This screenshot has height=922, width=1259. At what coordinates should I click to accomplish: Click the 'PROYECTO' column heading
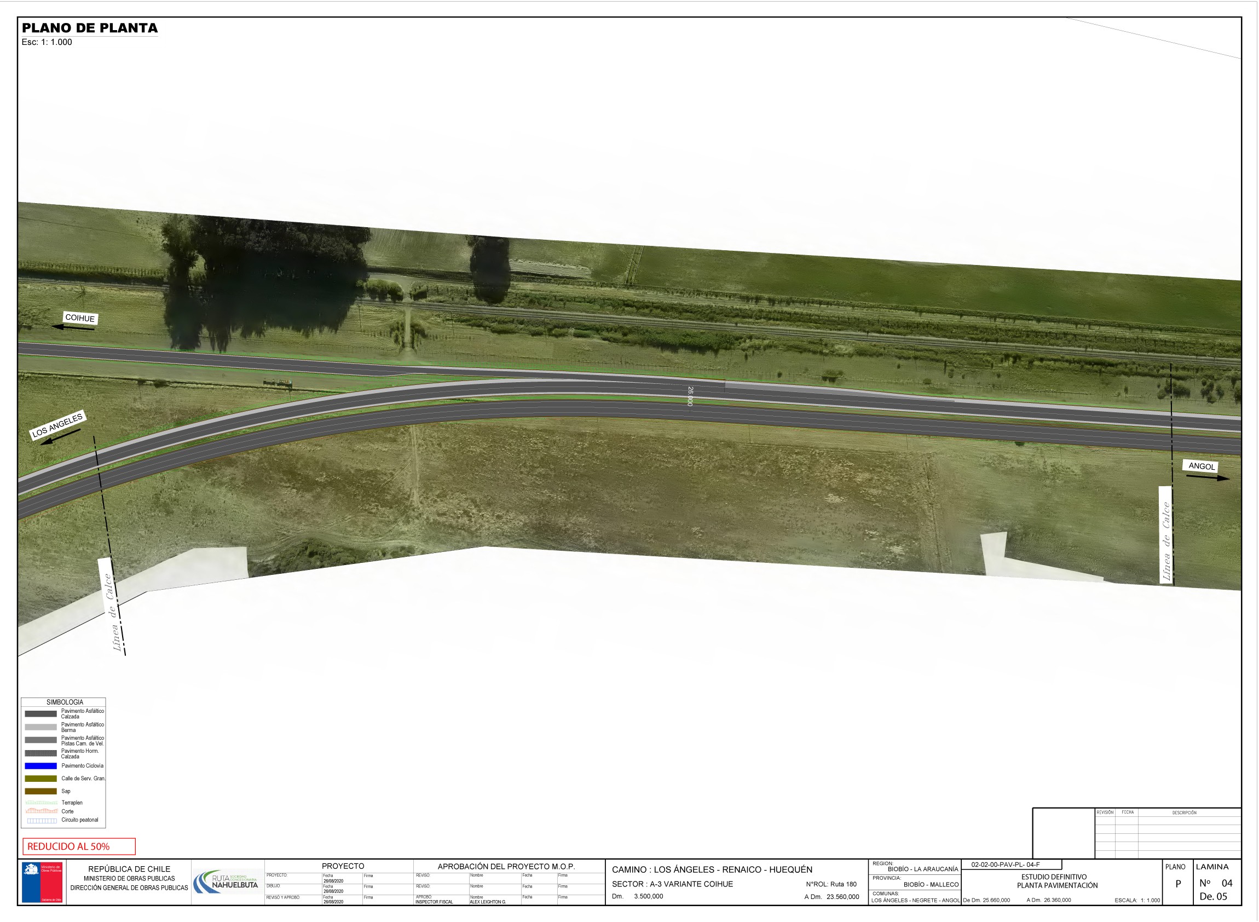tap(343, 867)
